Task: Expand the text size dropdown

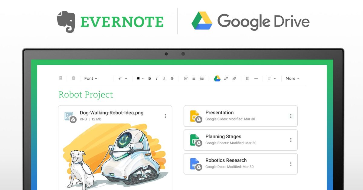Action: (123, 78)
